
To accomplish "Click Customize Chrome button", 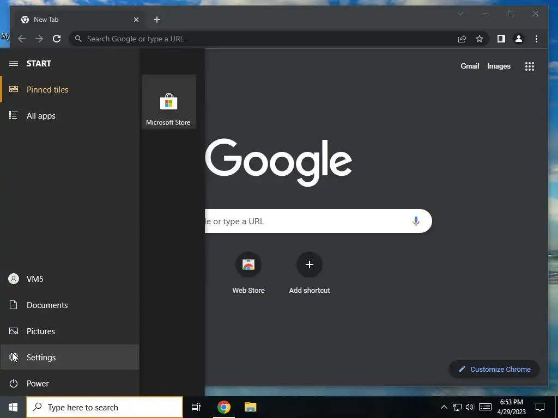I will [495, 370].
